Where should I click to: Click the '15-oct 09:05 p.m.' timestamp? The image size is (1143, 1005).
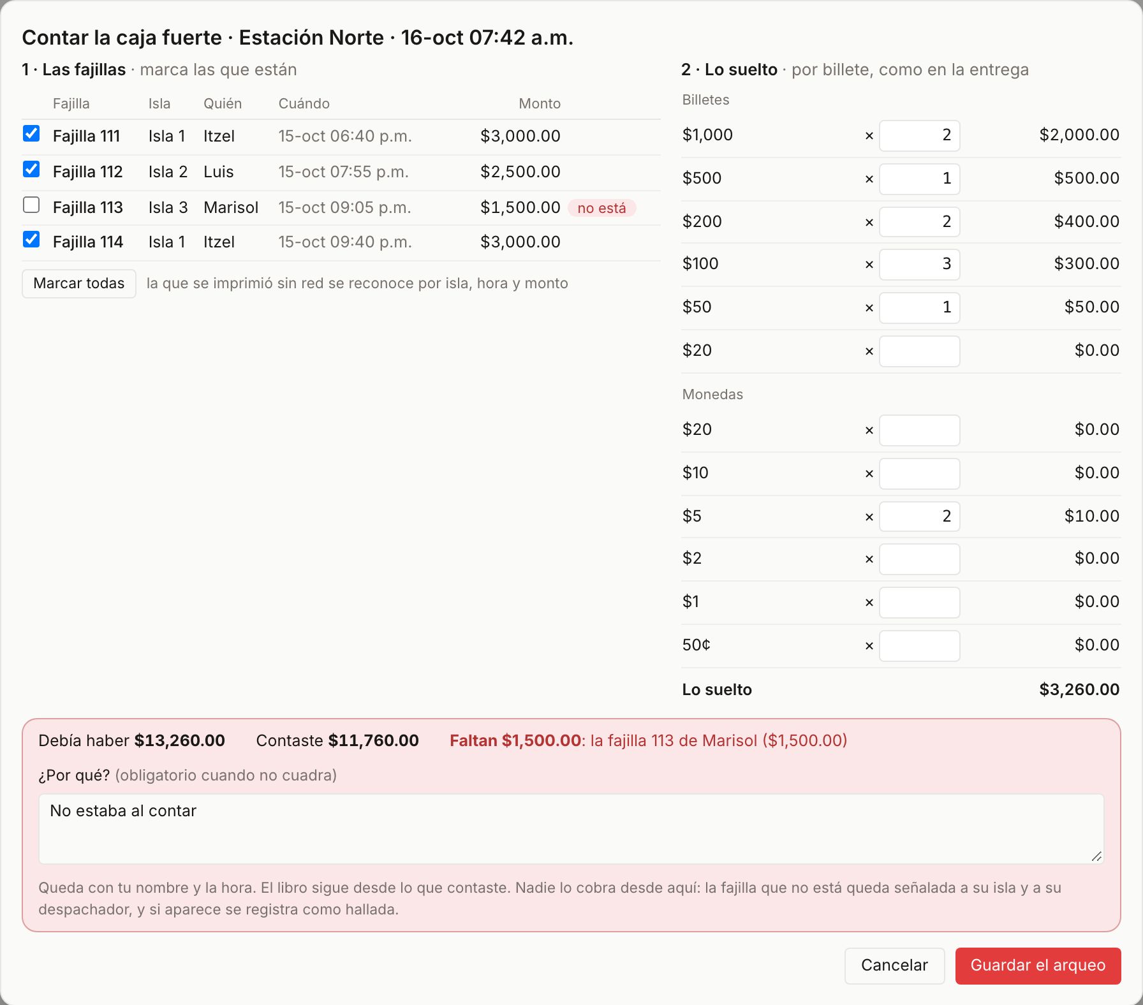coord(344,207)
